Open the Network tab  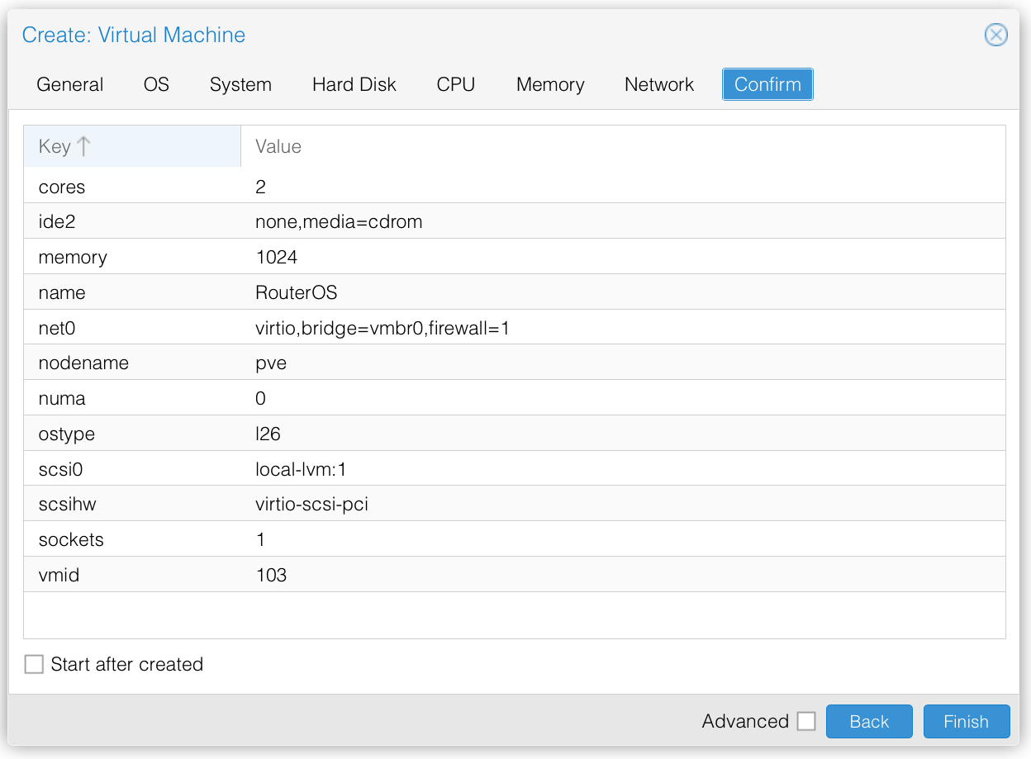pos(659,84)
